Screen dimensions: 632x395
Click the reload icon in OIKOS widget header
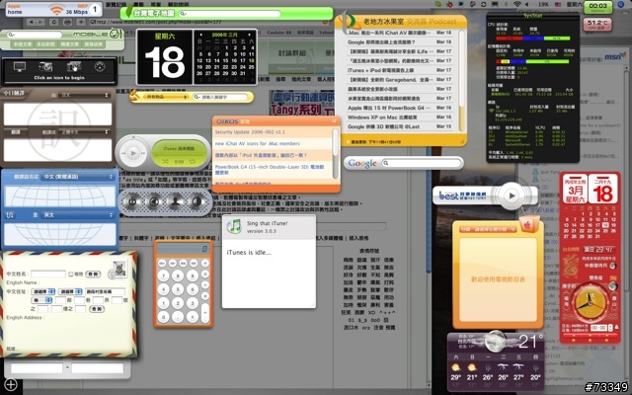(334, 120)
